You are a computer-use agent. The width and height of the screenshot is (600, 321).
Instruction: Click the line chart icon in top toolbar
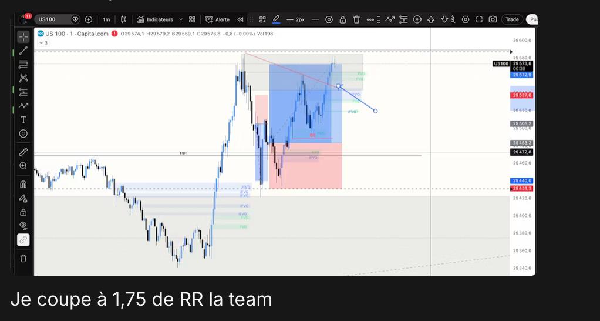click(x=390, y=19)
